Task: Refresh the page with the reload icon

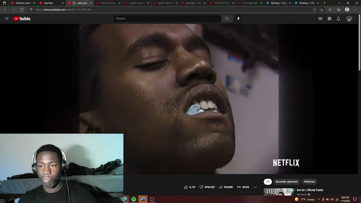Action: pyautogui.click(x=22, y=10)
